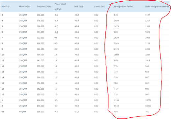The image size is (171, 119).
Task: Click uncorrectable errors value '885'
Action: [x=147, y=89]
